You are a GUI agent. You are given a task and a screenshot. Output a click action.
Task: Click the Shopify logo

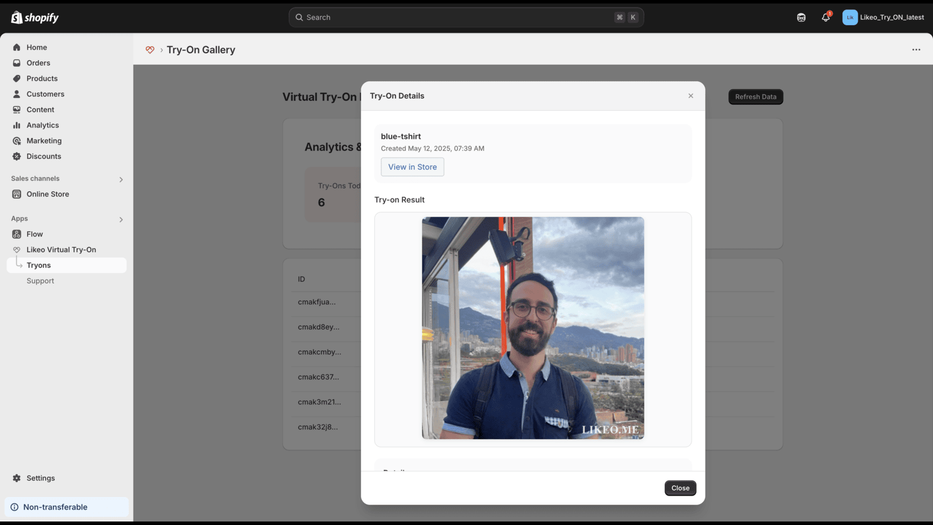point(35,17)
